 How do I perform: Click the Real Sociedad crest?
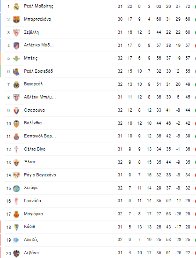tap(16, 72)
